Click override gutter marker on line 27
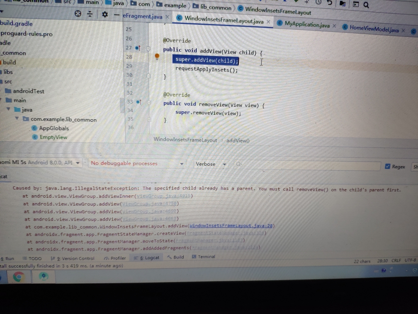This screenshot has height=314, width=418. [x=138, y=48]
